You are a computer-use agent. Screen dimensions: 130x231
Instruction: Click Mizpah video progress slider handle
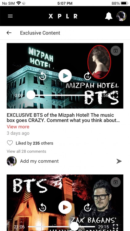pyautogui.click(x=31, y=95)
